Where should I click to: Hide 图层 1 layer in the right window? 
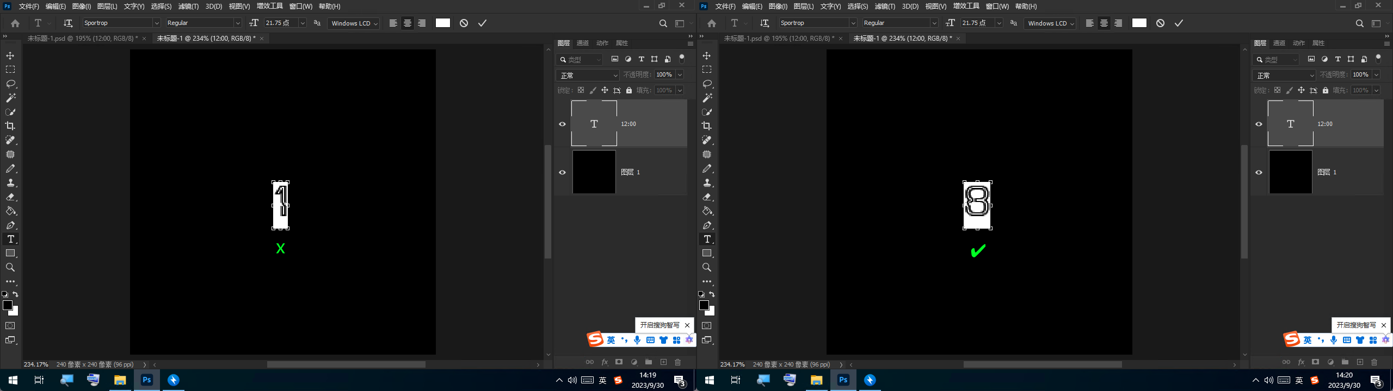pos(1259,172)
